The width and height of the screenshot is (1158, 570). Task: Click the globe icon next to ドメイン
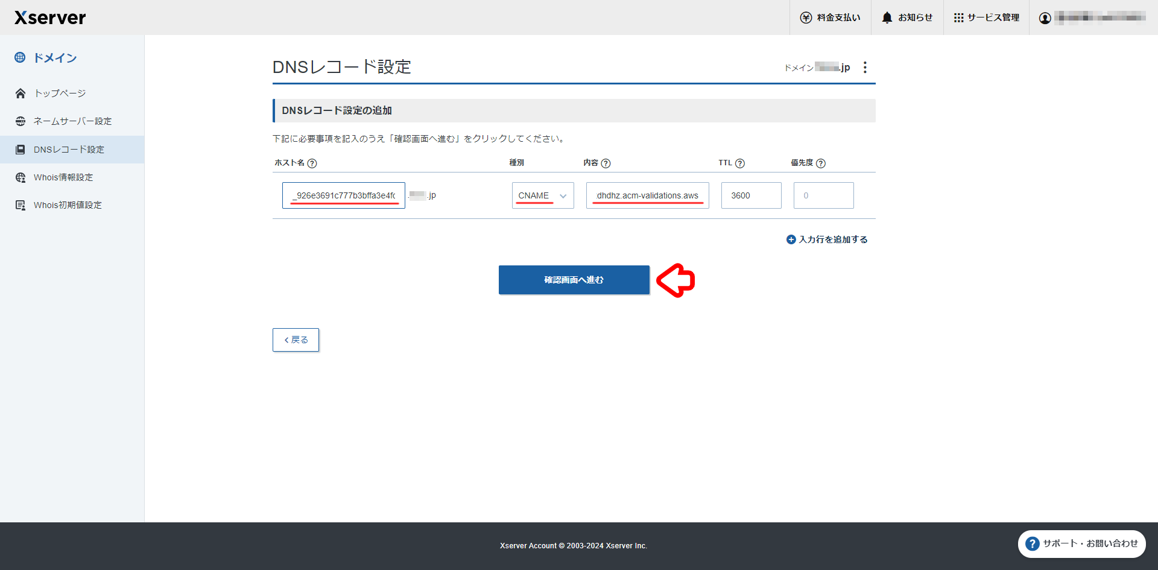point(20,57)
